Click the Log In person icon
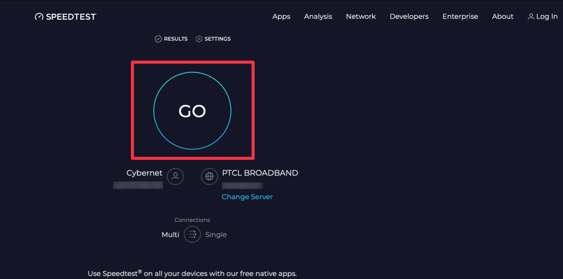 click(531, 16)
